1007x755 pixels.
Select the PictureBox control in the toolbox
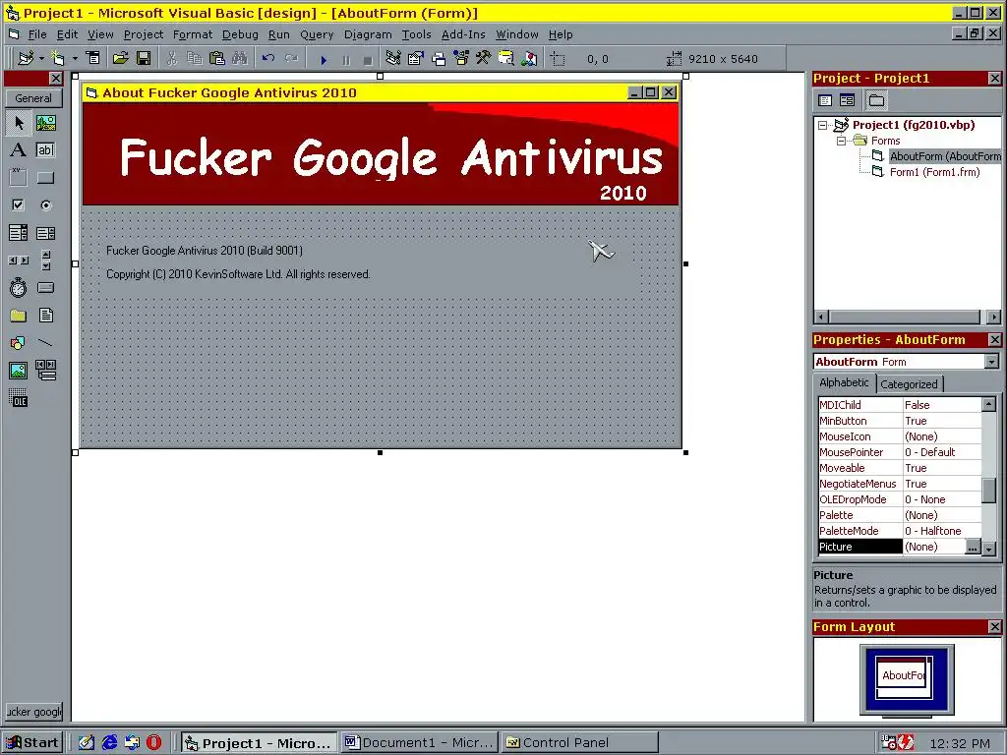pos(45,123)
